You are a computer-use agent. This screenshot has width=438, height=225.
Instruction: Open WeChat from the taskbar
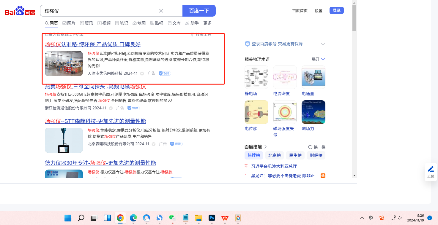point(172,218)
